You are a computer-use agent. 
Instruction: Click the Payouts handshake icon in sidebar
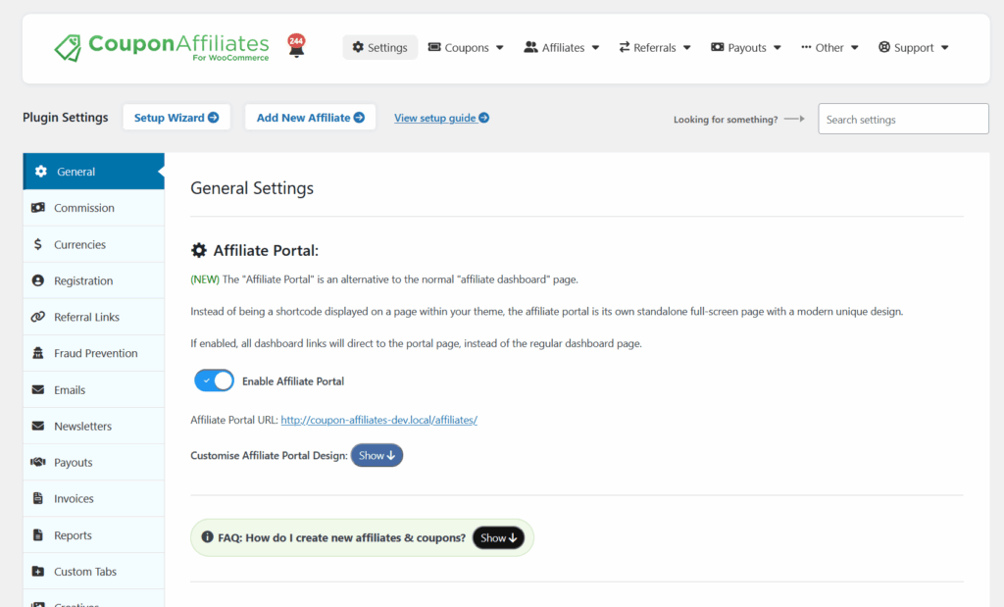38,462
